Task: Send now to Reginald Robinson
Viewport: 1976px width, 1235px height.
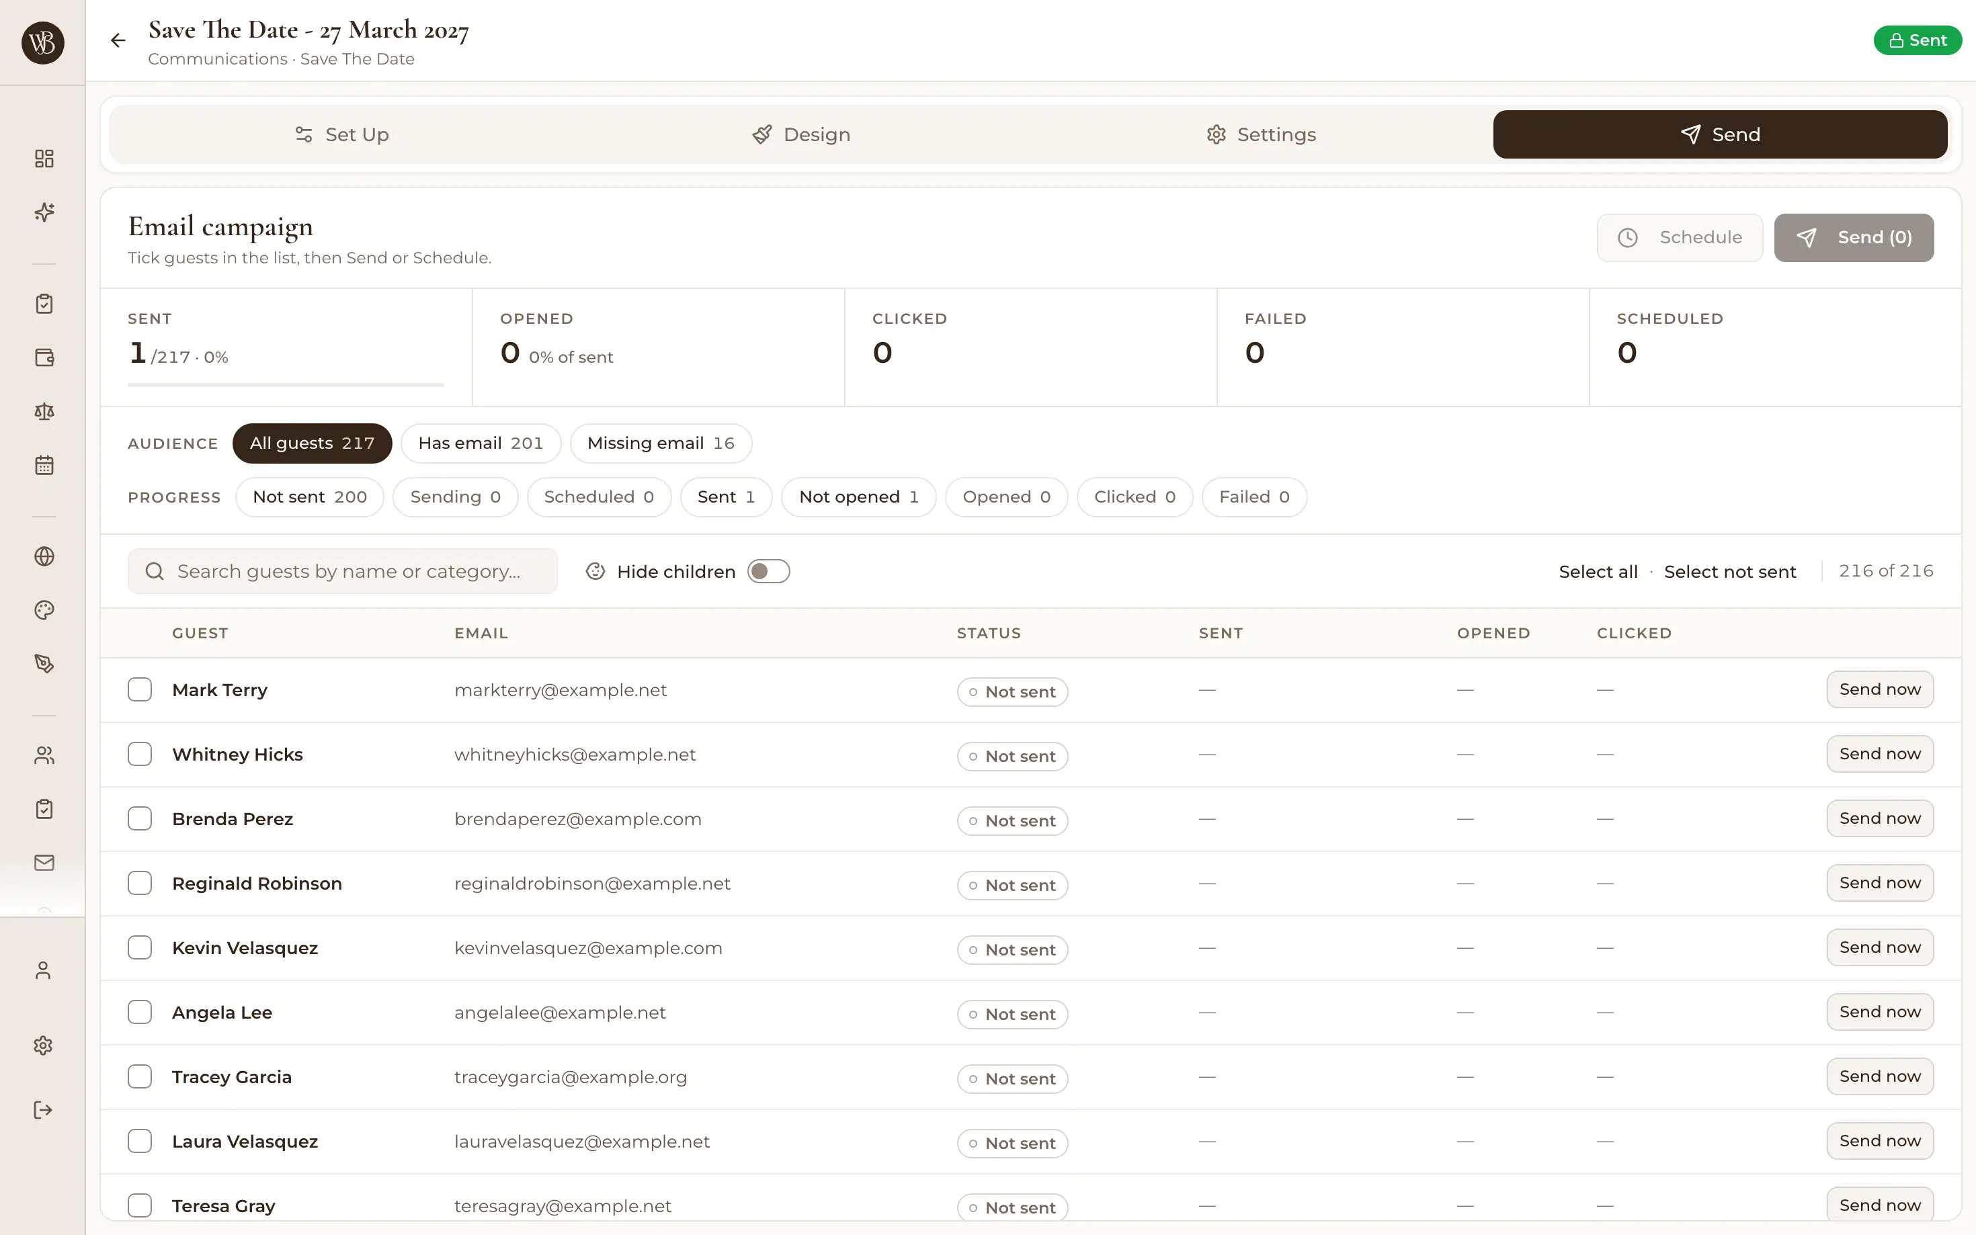Action: click(x=1880, y=883)
